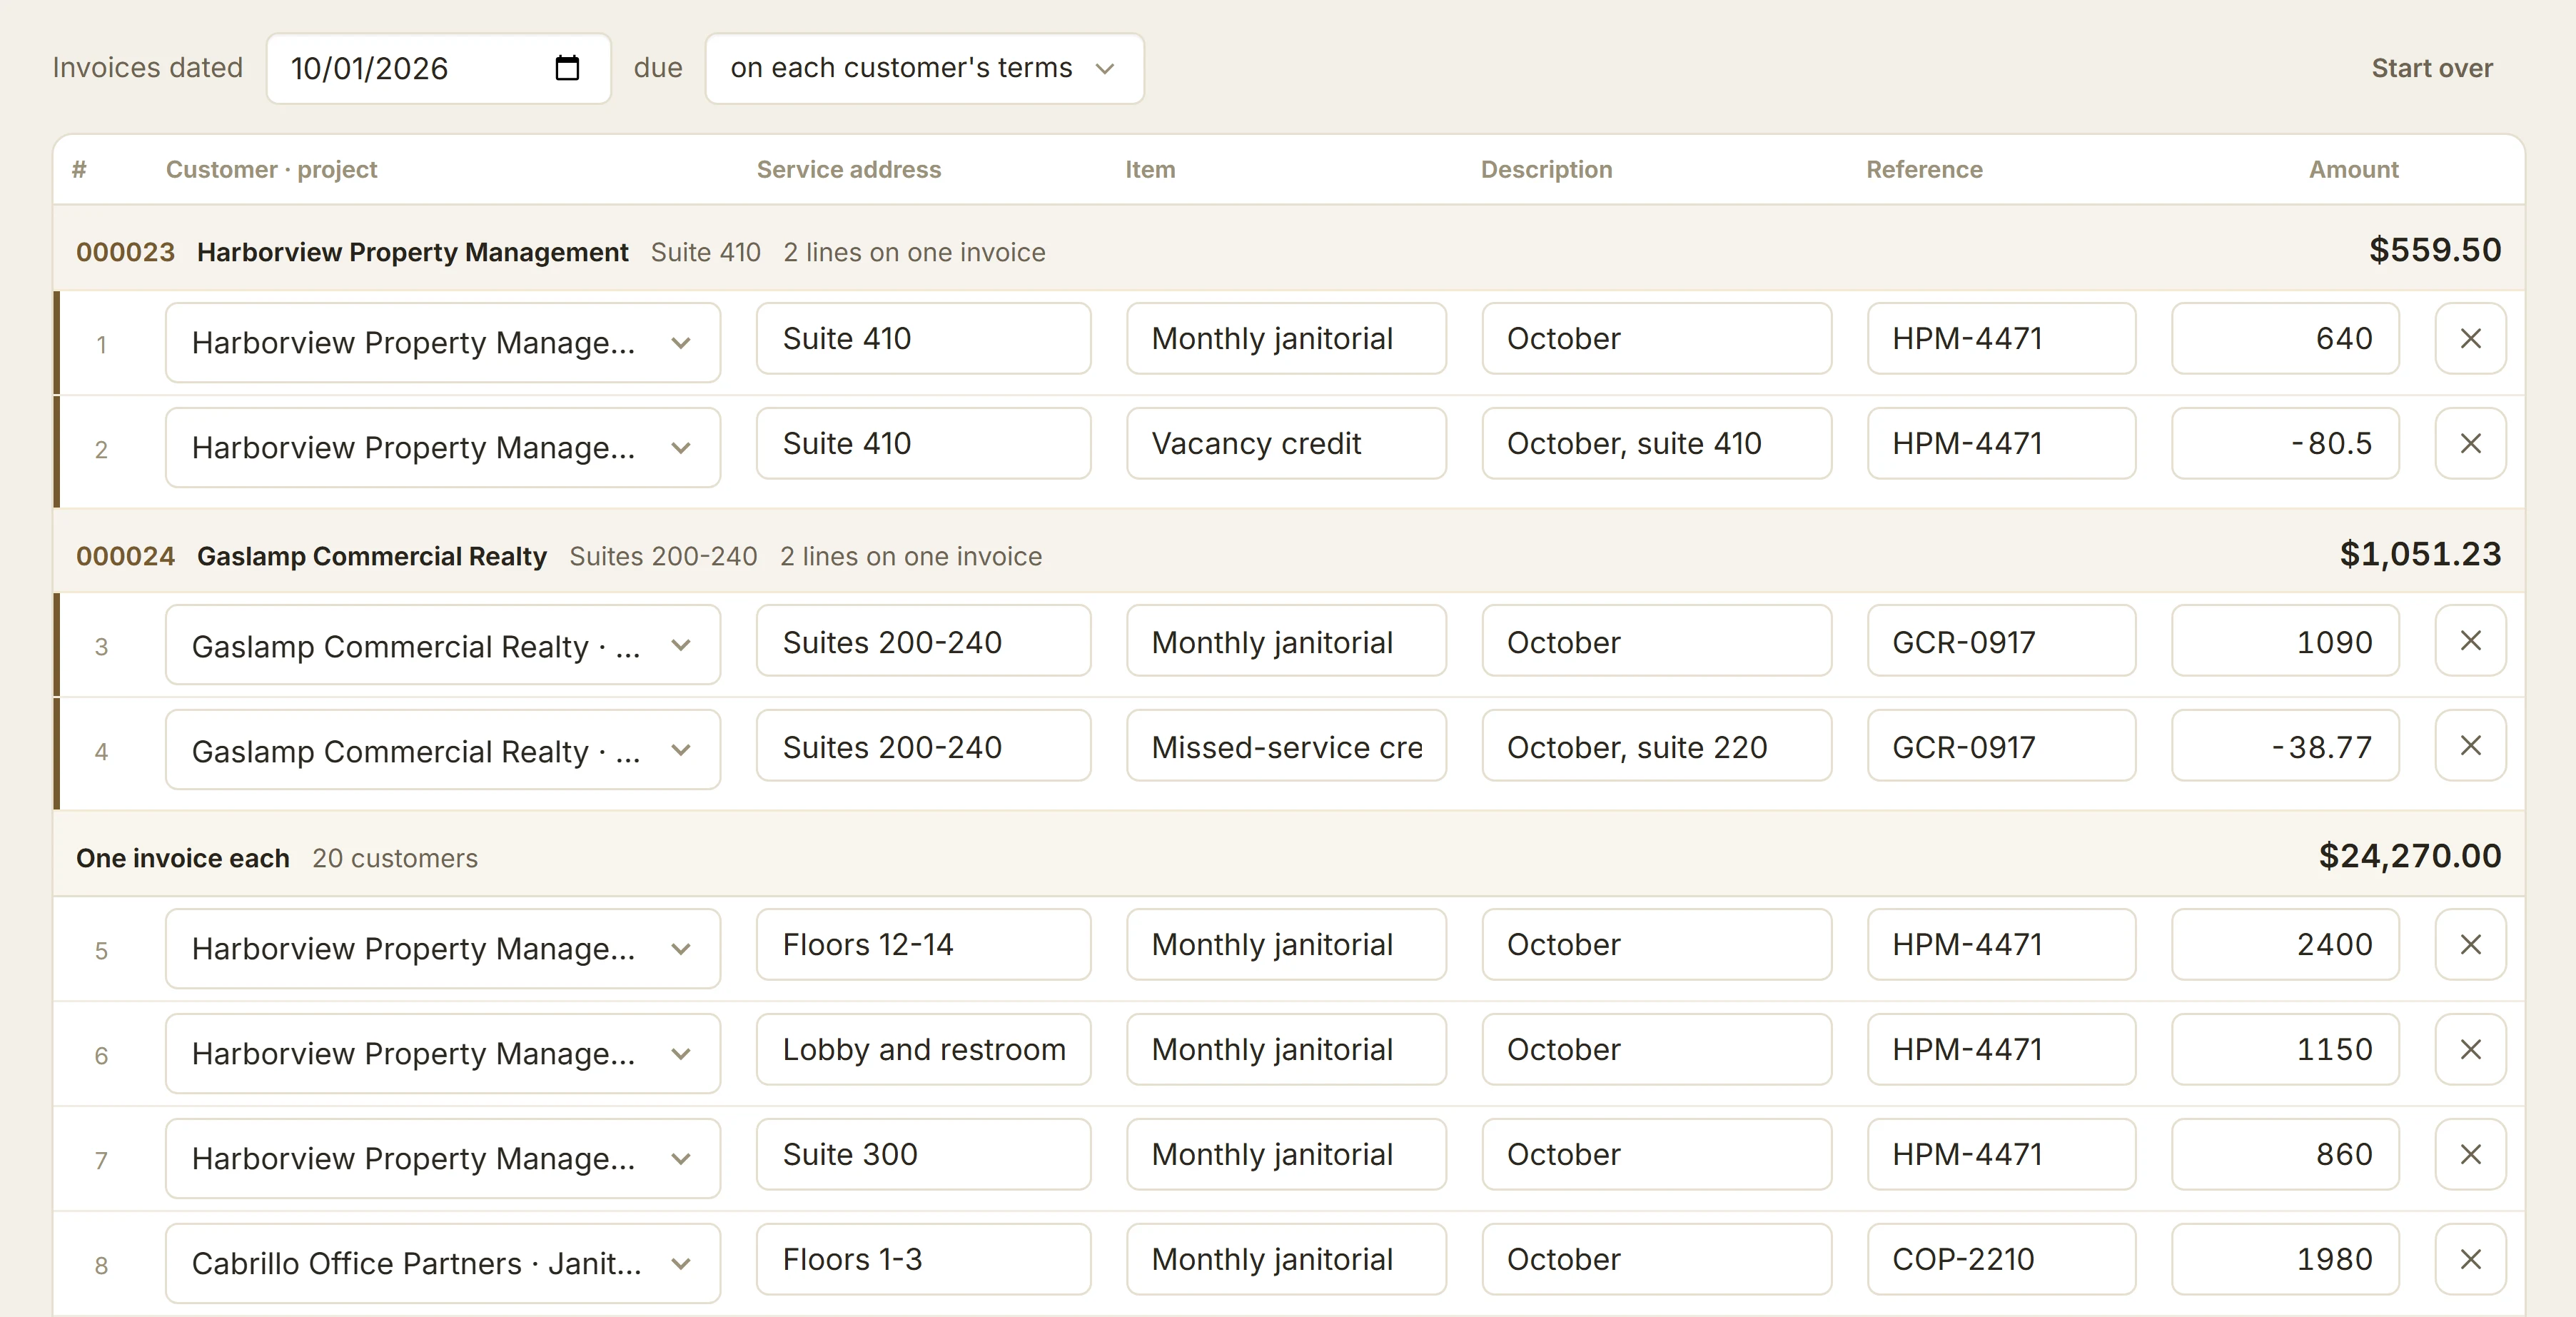This screenshot has width=2576, height=1317.
Task: Open customer dropdown on line 5
Action: 442,949
